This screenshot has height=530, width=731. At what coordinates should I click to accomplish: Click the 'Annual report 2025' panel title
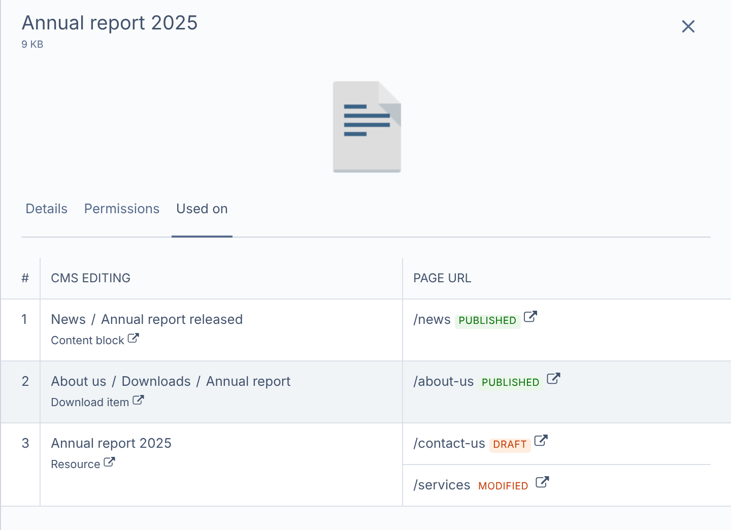click(110, 23)
